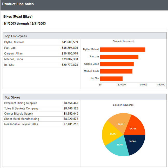Image resolution: width=168 pixels, height=168 pixels.
Task: Click the Carson, Jillian sales bar
Action: coord(117,64)
